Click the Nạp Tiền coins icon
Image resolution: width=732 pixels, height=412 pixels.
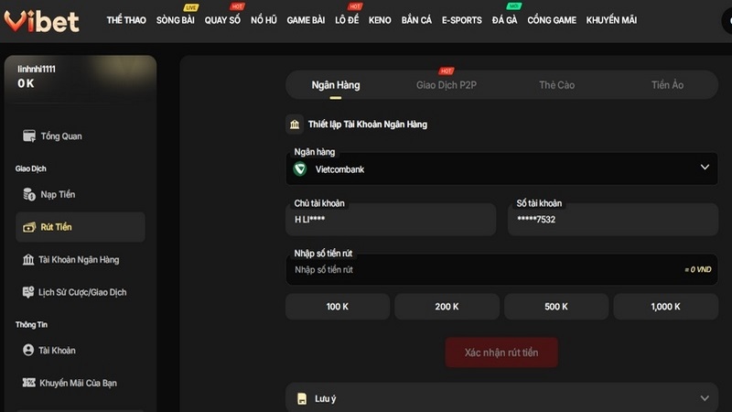pyautogui.click(x=29, y=194)
